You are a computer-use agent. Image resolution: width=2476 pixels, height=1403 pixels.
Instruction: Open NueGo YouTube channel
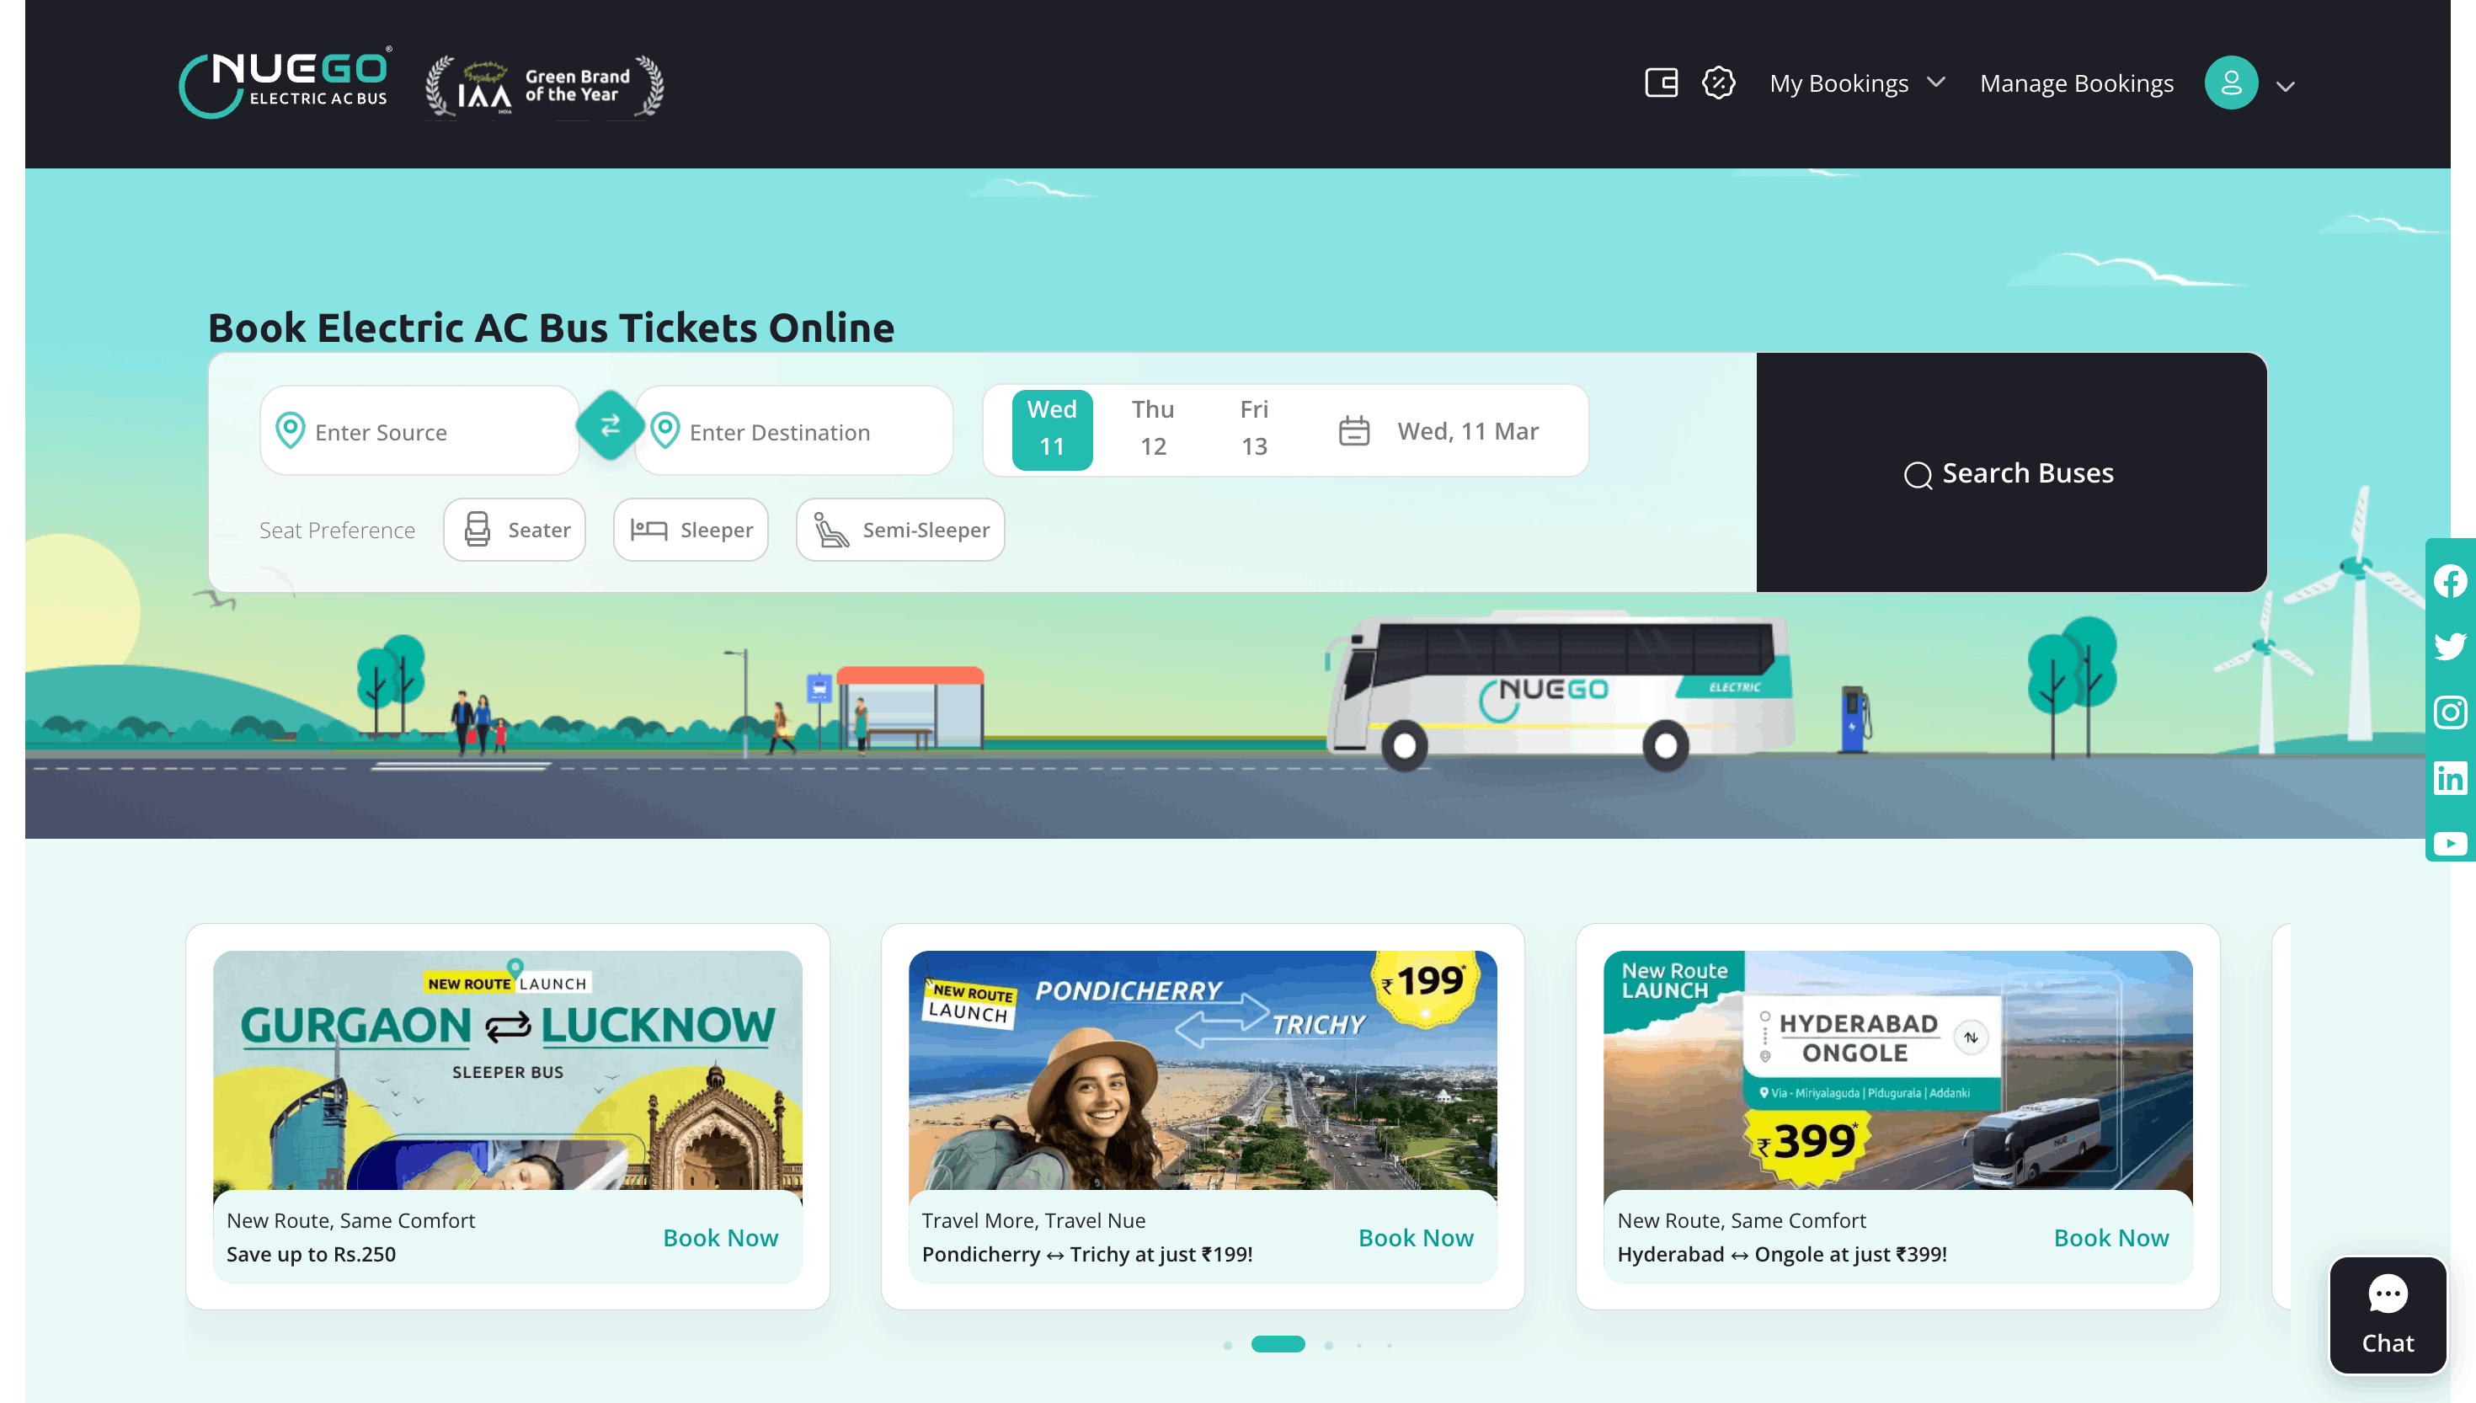point(2449,844)
